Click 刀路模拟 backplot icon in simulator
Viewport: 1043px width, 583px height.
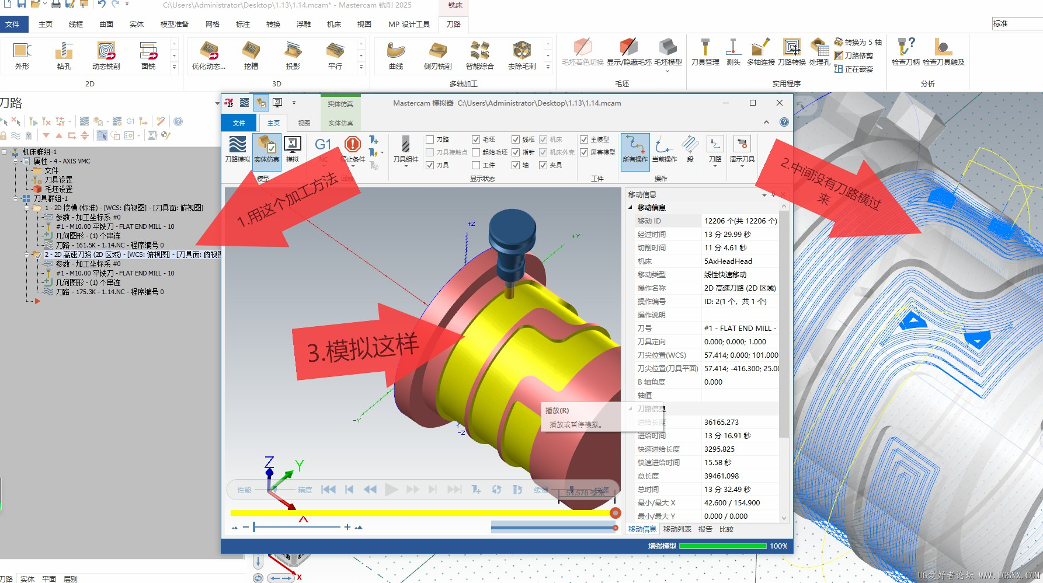238,149
